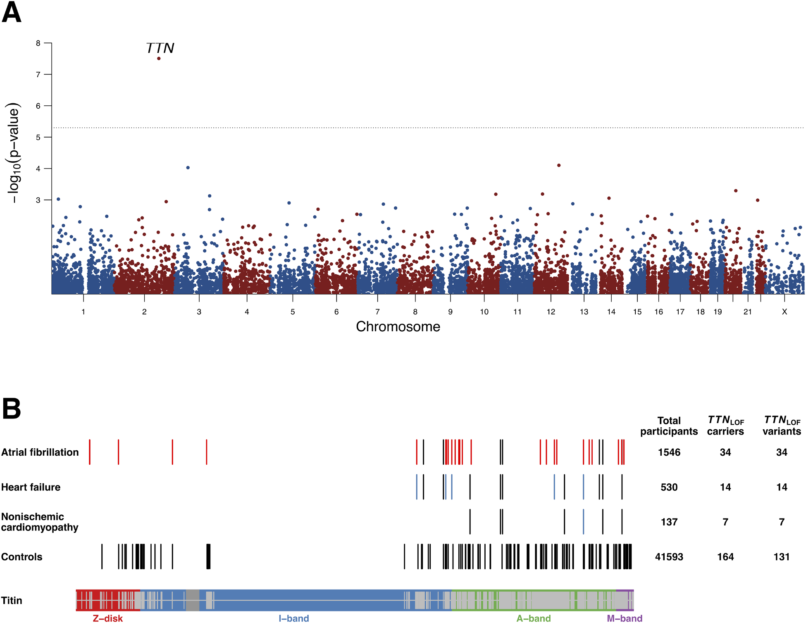This screenshot has width=806, height=623.
Task: Click the 'M-band' region label
Action: click(x=625, y=618)
